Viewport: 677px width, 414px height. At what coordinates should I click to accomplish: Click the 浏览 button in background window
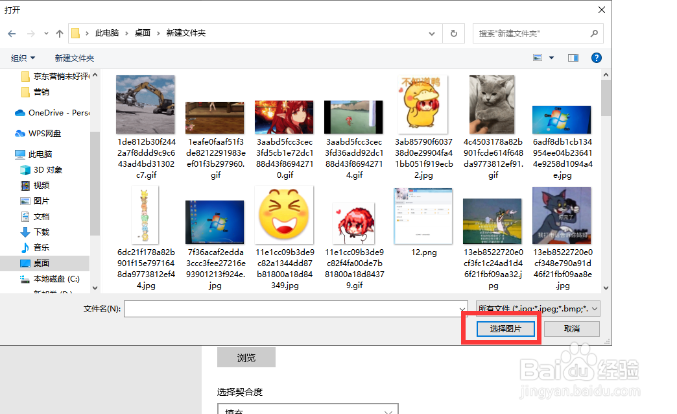coord(246,358)
